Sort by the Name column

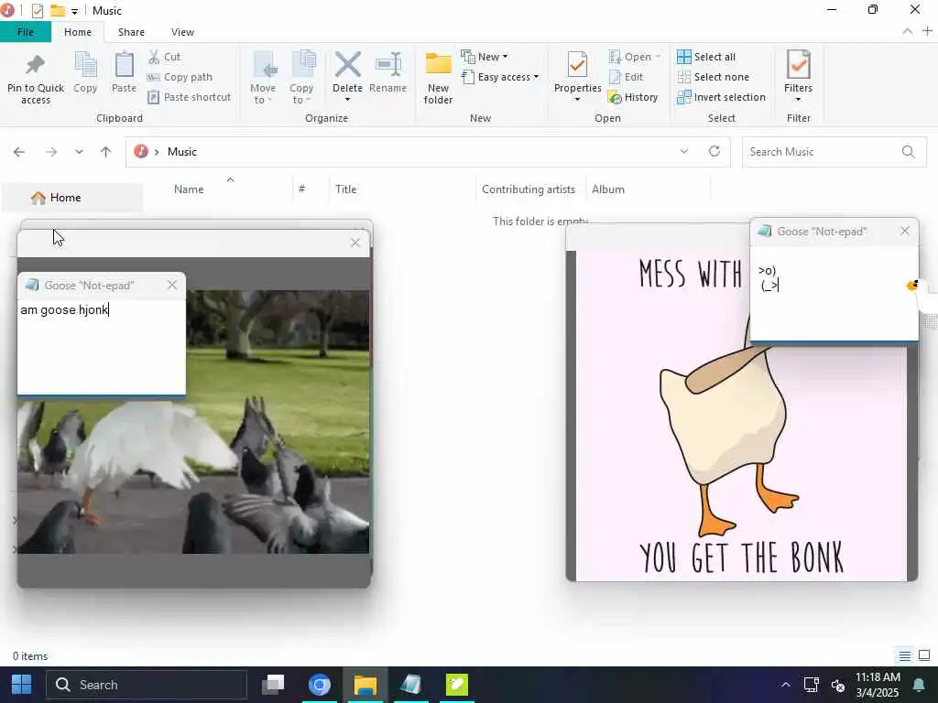[189, 189]
